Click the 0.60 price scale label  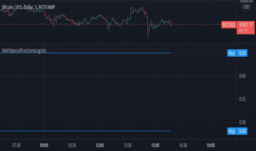(x=243, y=76)
